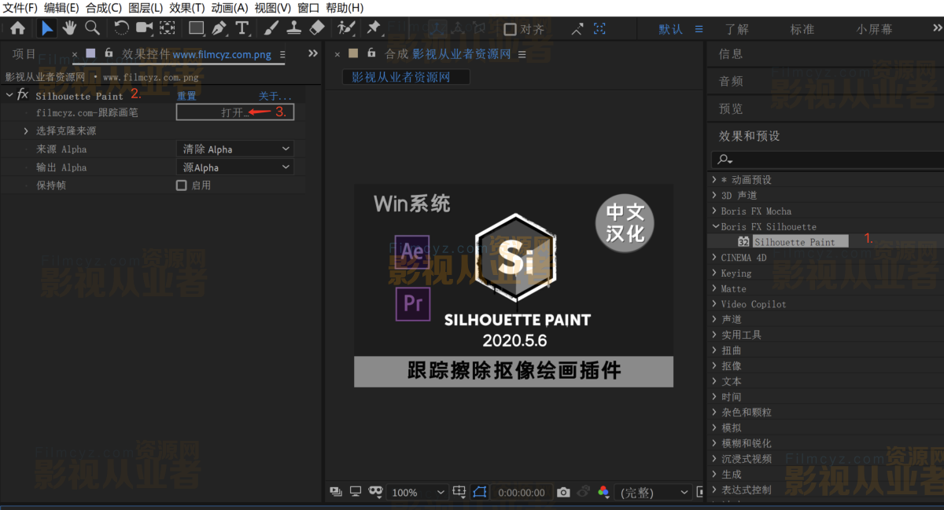The width and height of the screenshot is (944, 510).
Task: Select the Pan Behind anchor point tool
Action: coord(168,28)
